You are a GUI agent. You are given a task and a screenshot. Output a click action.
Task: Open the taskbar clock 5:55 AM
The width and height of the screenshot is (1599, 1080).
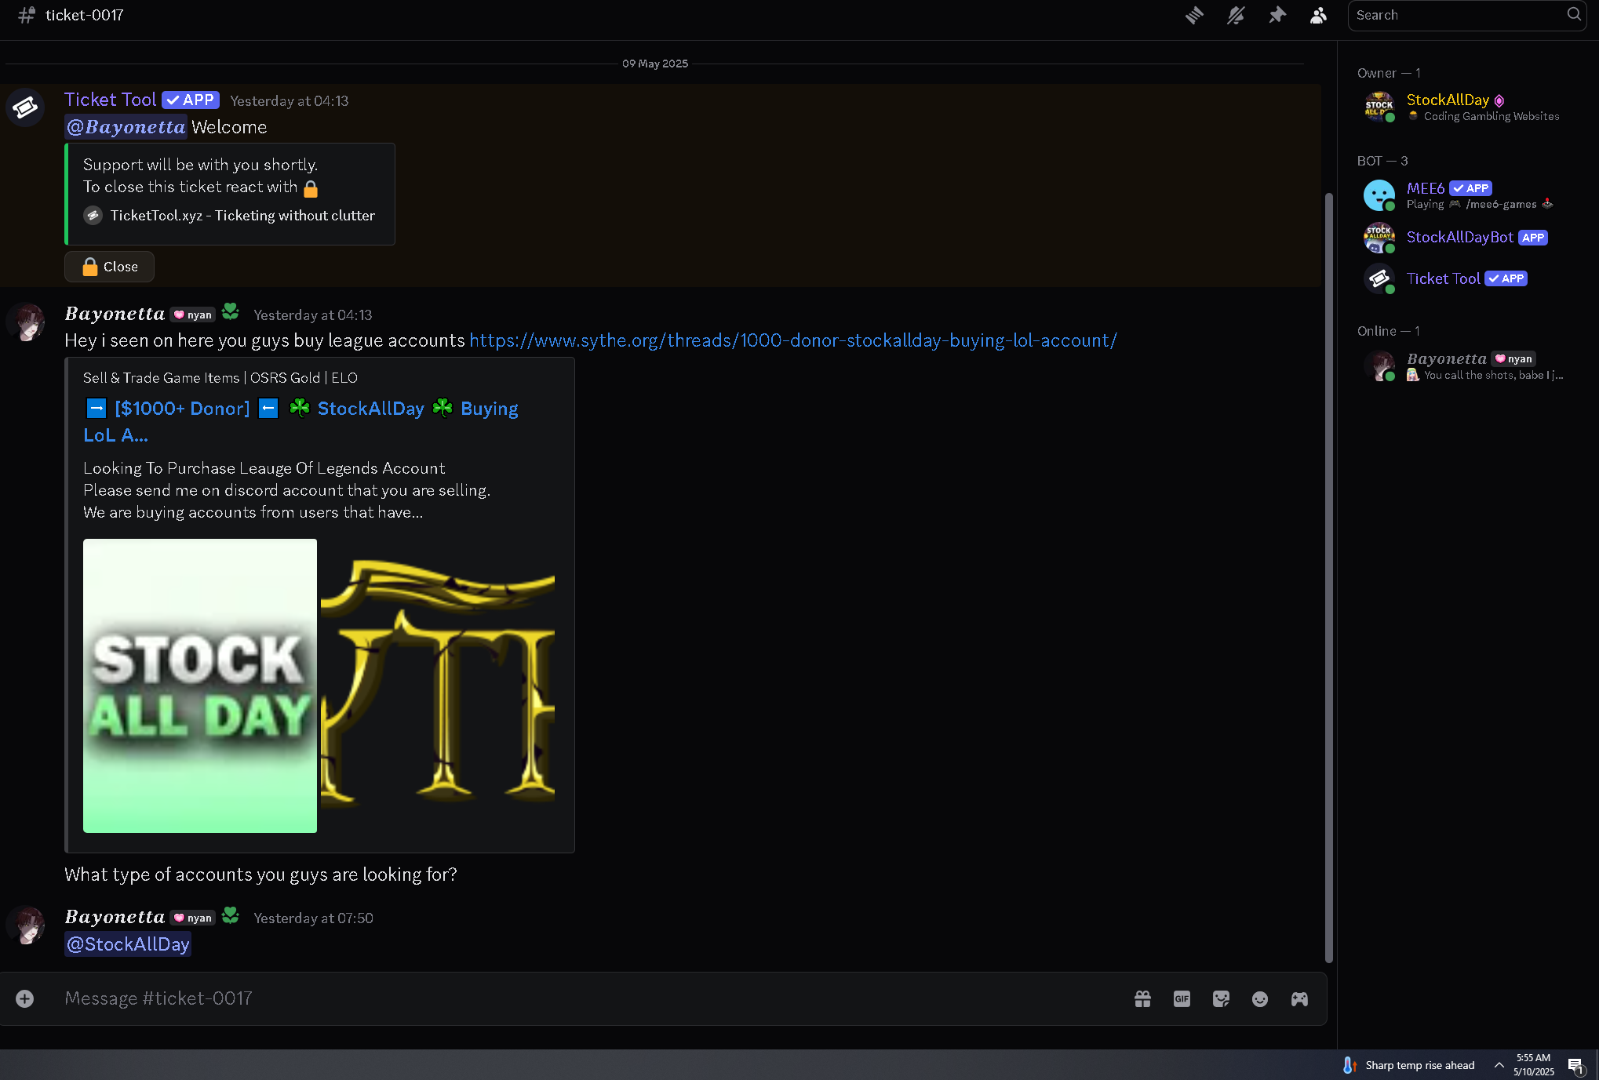click(x=1533, y=1065)
